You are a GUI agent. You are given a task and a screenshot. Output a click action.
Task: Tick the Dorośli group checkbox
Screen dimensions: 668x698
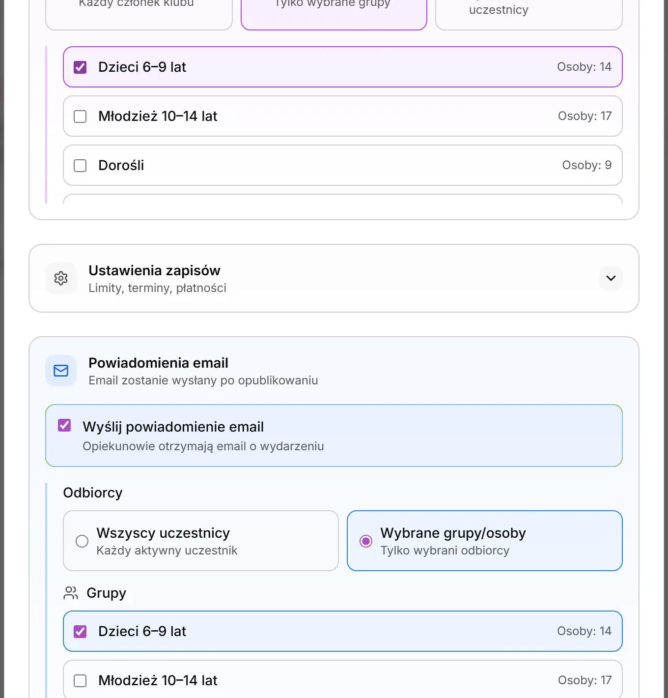(80, 165)
